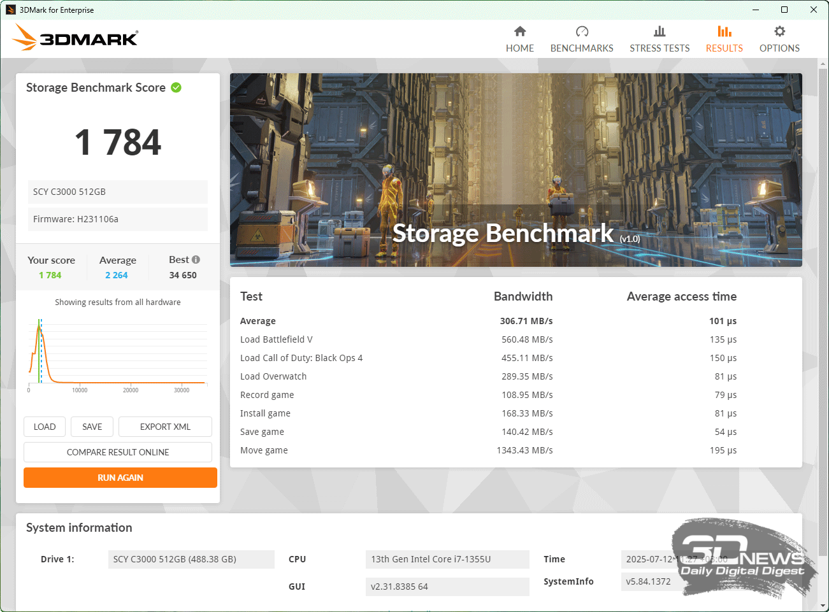Click the Install game row label
This screenshot has width=829, height=612.
click(265, 413)
